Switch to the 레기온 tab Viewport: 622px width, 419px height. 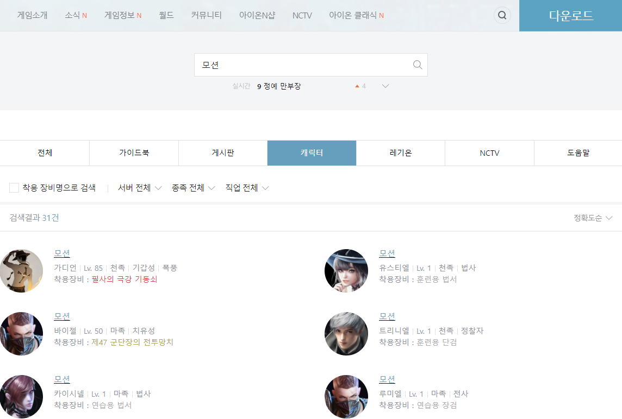click(x=400, y=153)
